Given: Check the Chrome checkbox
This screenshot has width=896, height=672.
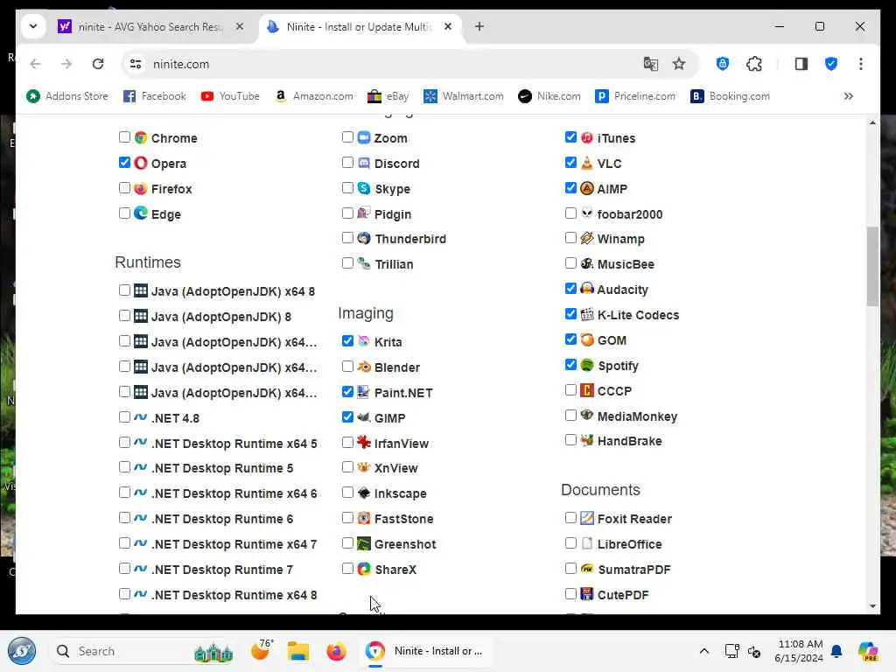Looking at the screenshot, I should [124, 137].
